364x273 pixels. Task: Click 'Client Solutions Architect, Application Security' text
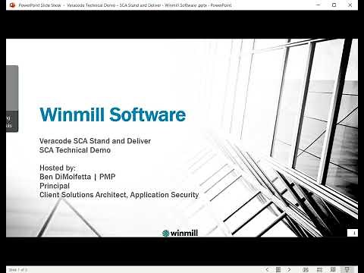119,195
